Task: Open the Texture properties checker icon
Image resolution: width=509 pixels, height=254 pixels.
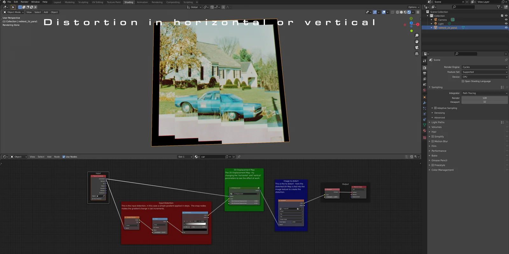Action: click(424, 138)
